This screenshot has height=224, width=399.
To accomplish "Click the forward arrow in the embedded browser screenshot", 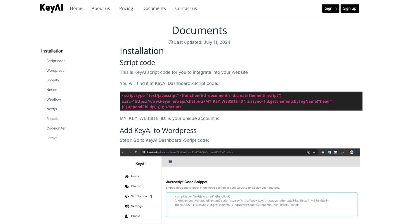I will coord(130,152).
